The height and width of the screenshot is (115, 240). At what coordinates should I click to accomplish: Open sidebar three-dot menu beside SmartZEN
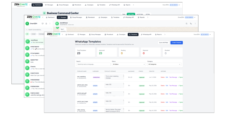pyautogui.click(x=50, y=23)
